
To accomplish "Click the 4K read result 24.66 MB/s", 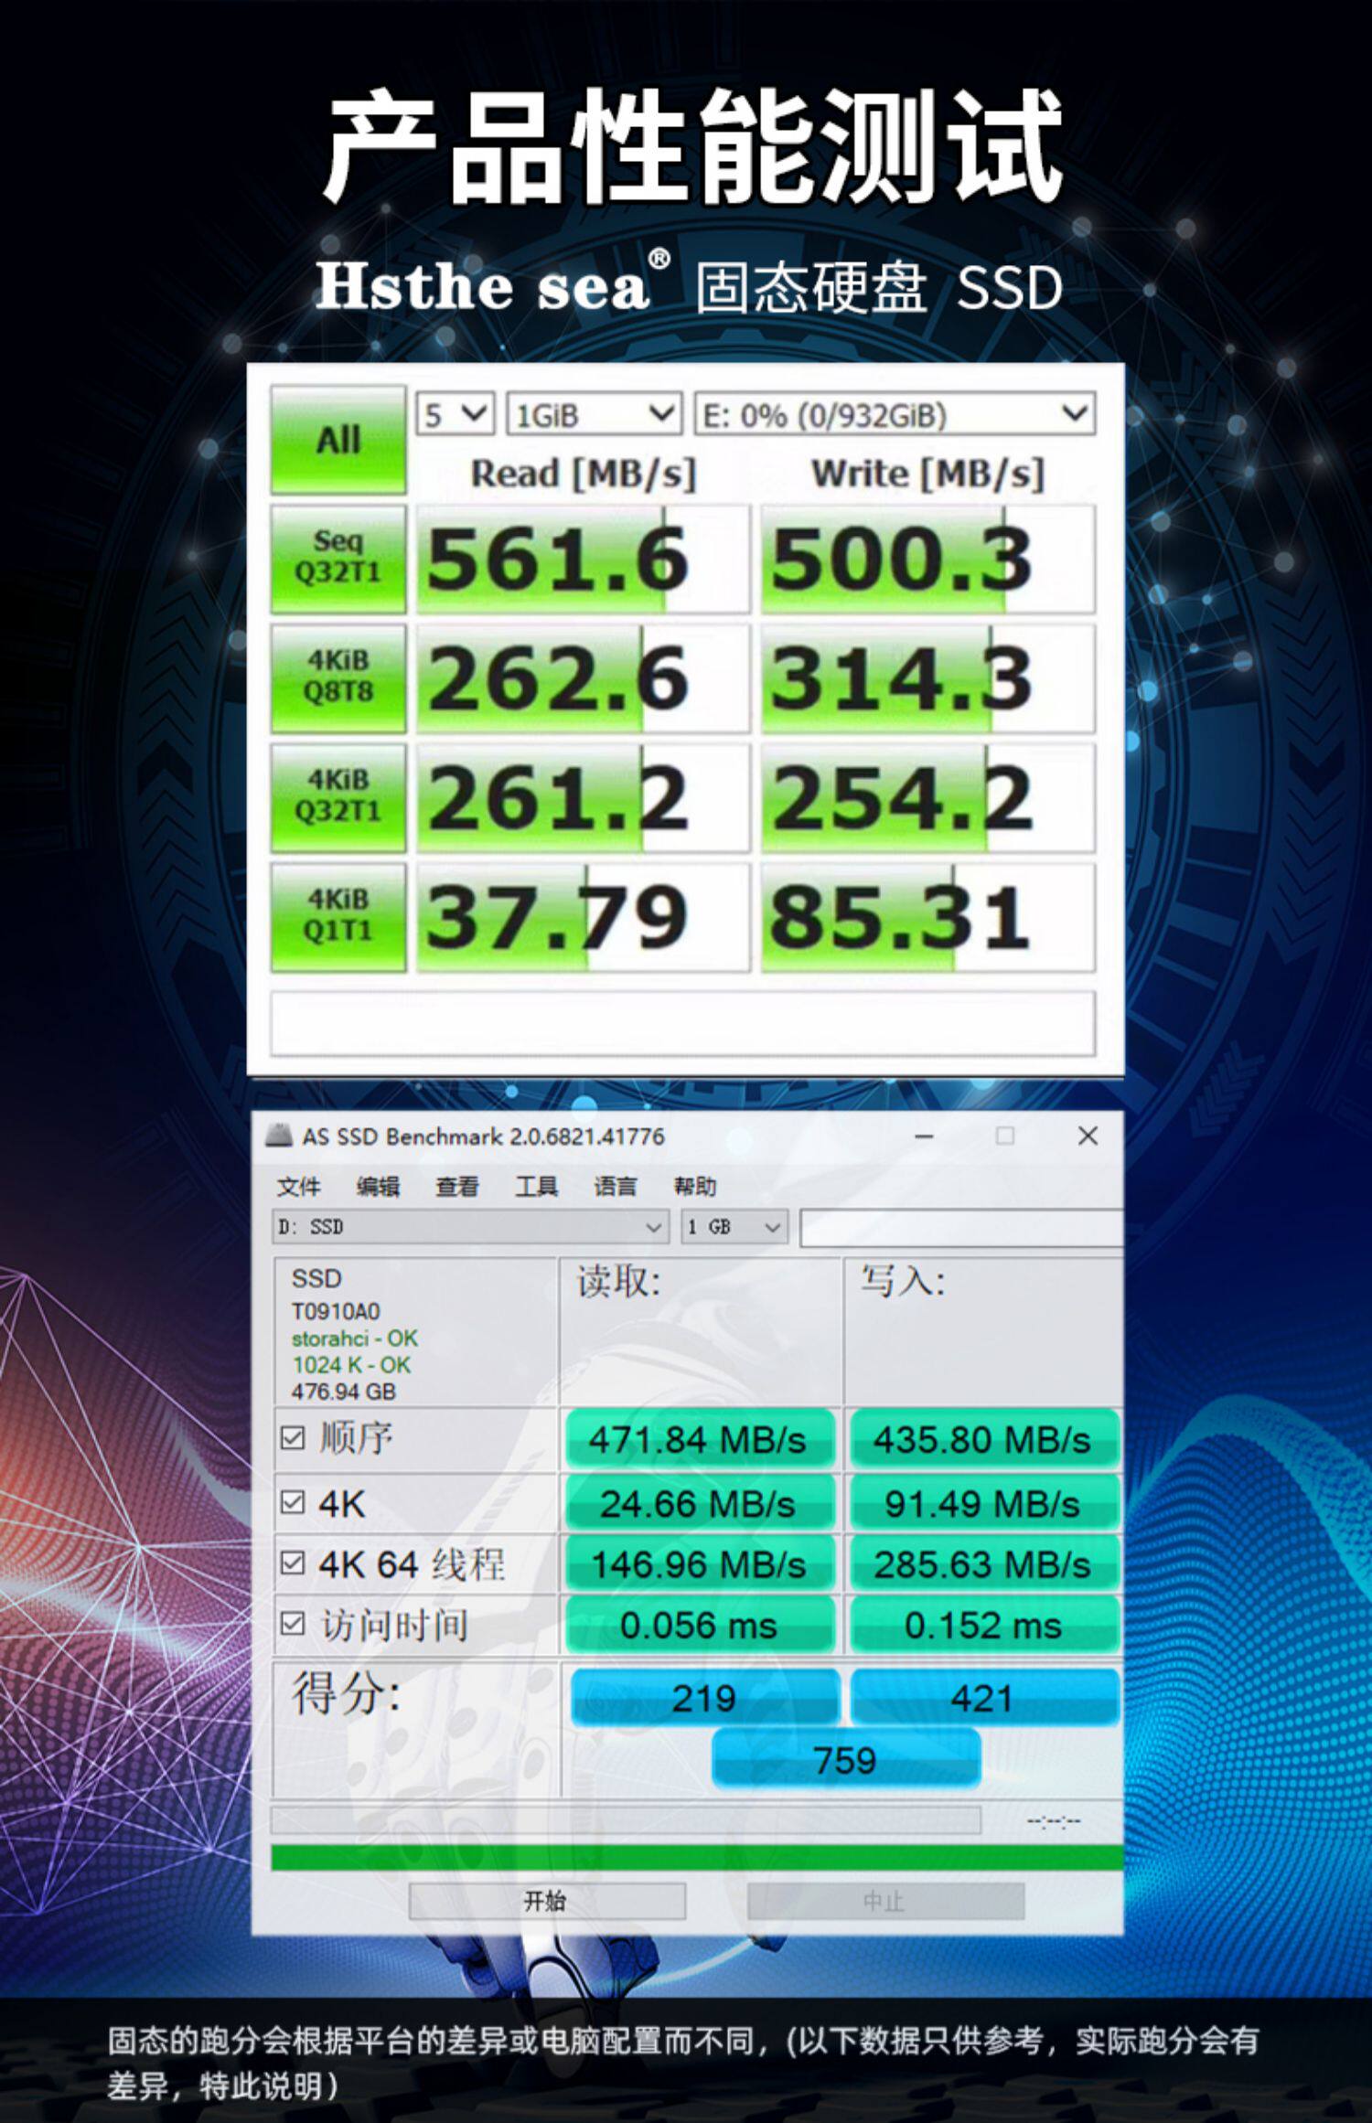I will (x=699, y=1503).
